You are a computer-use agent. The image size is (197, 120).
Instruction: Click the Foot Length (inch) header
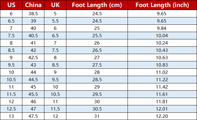point(162,5)
